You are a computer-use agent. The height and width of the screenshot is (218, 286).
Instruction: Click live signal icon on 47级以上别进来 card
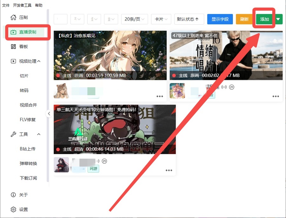(224, 87)
